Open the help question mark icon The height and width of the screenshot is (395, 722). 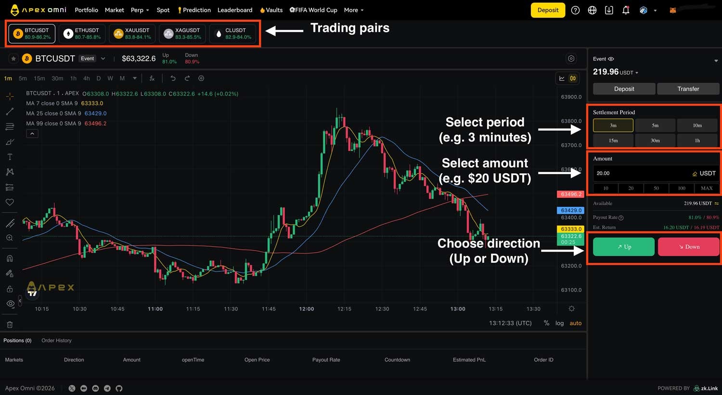(575, 10)
